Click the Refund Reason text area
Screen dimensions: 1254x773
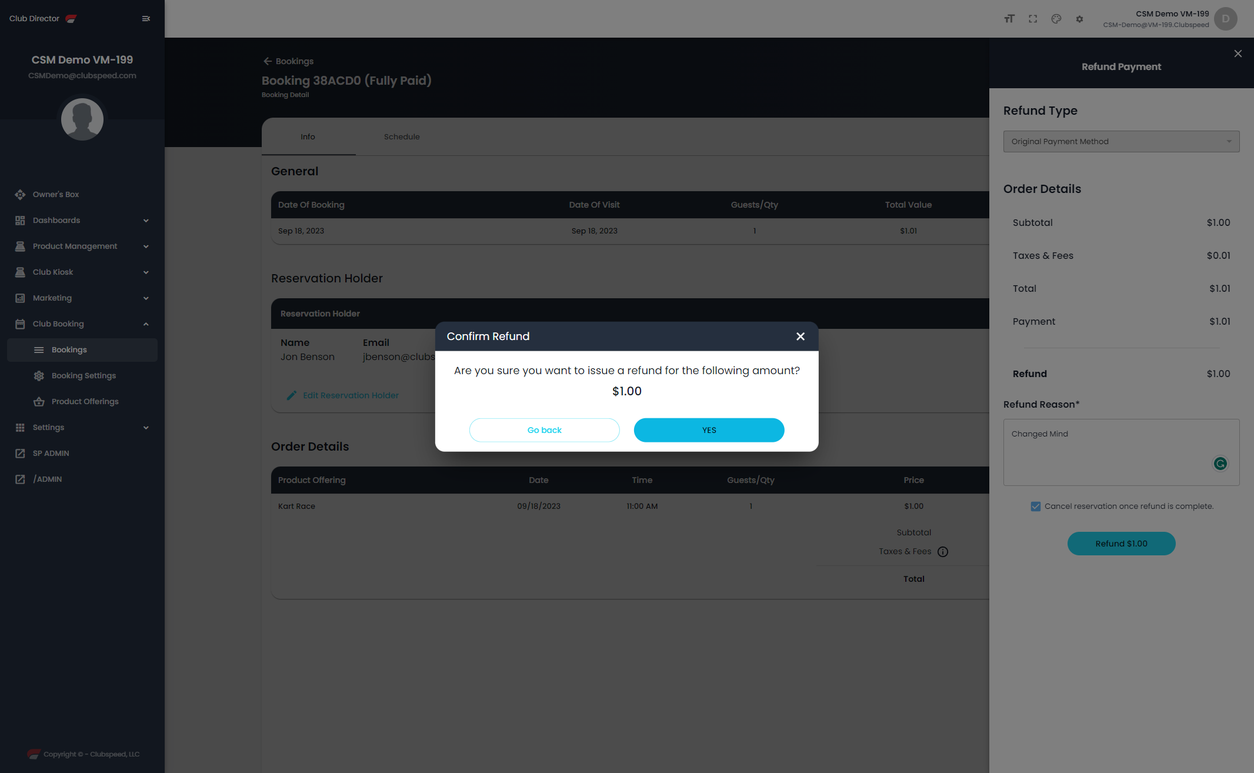(x=1121, y=452)
